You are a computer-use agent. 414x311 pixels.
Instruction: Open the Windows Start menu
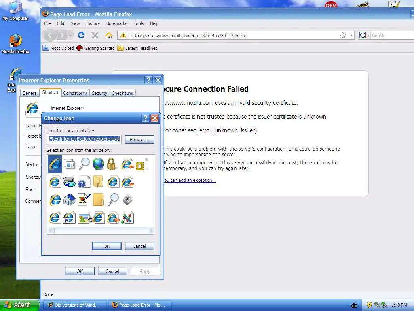click(20, 305)
